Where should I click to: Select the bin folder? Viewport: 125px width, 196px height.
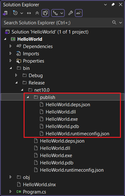click(26, 68)
